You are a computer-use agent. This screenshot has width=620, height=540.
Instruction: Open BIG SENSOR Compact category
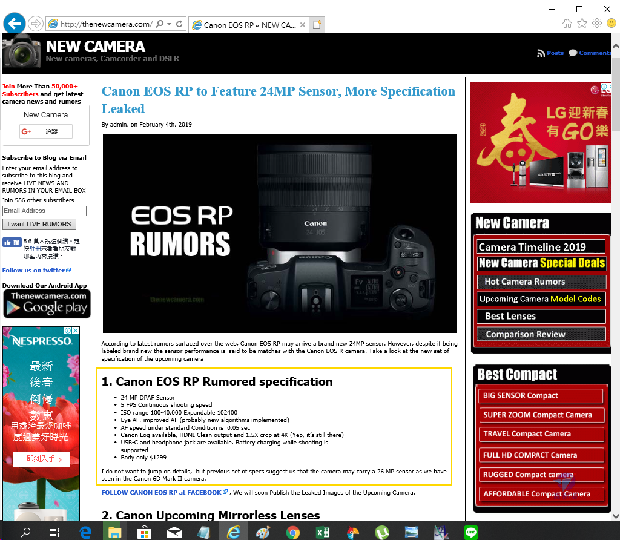click(541, 396)
